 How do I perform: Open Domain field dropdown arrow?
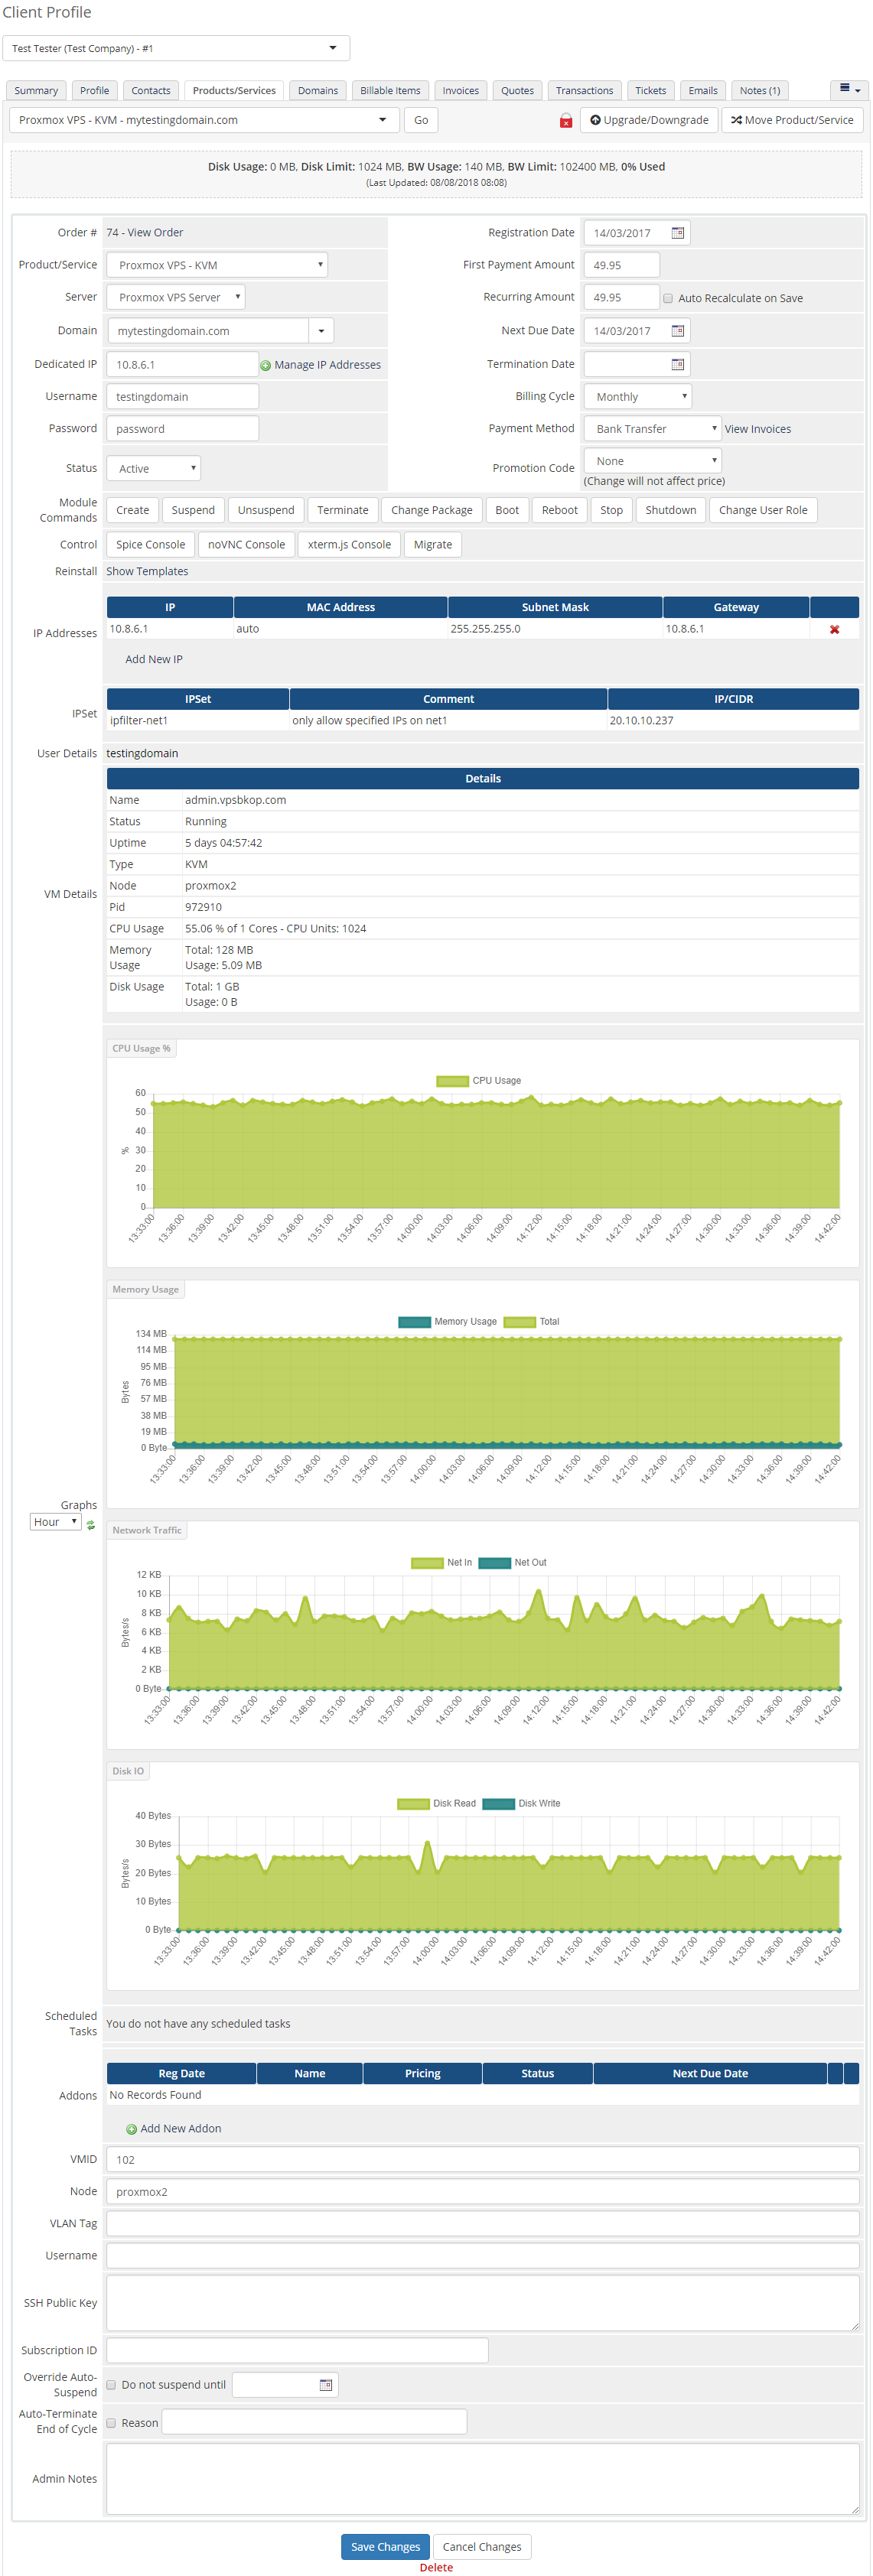pos(321,331)
